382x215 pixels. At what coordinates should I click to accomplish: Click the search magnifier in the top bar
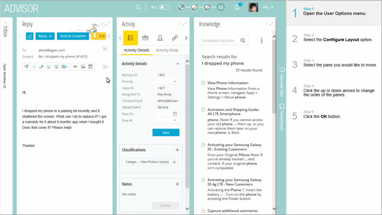coord(138,7)
